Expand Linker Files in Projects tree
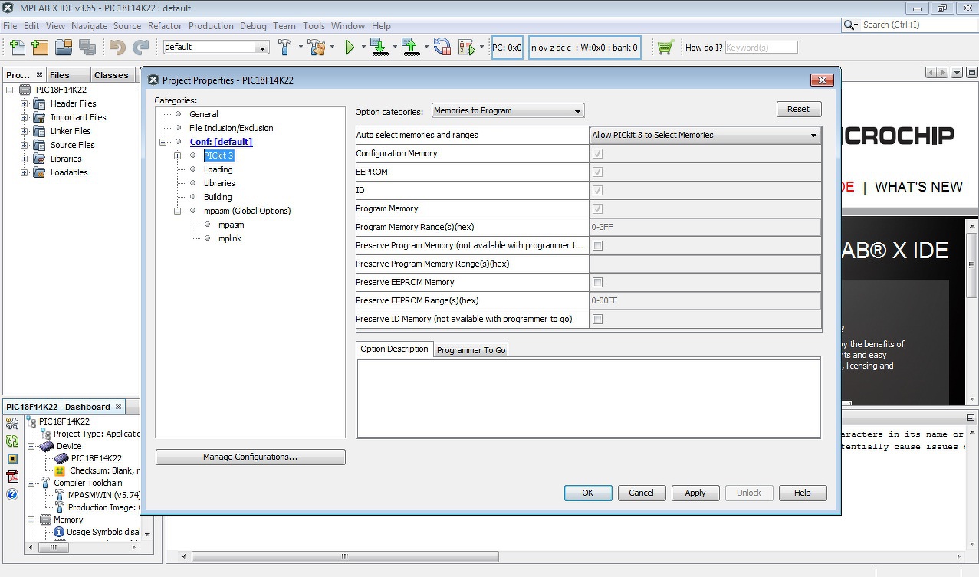The width and height of the screenshot is (979, 577). click(25, 131)
